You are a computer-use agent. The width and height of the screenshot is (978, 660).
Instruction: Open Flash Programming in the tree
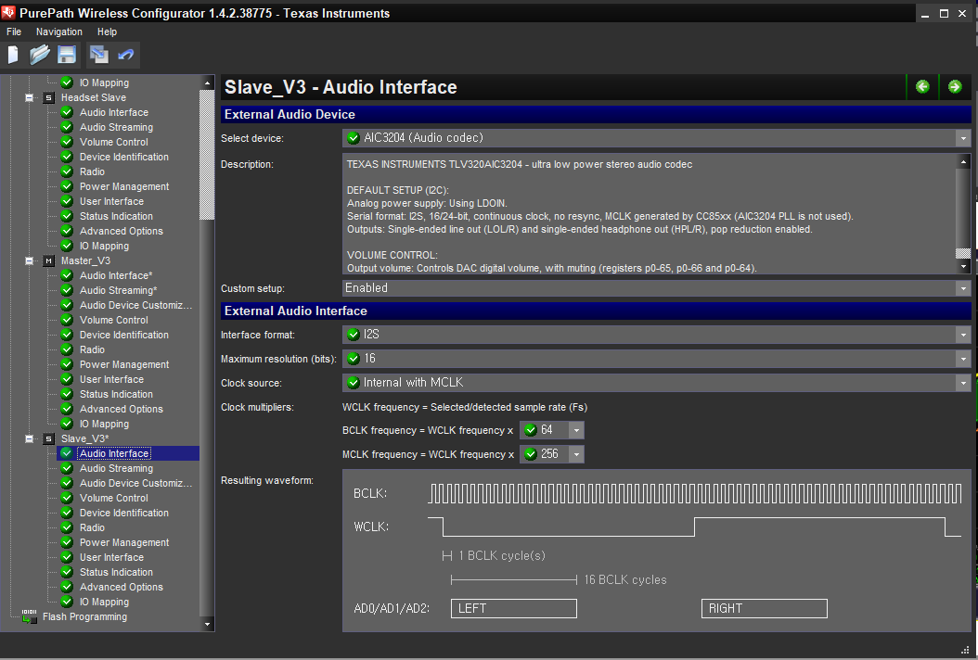(x=84, y=616)
